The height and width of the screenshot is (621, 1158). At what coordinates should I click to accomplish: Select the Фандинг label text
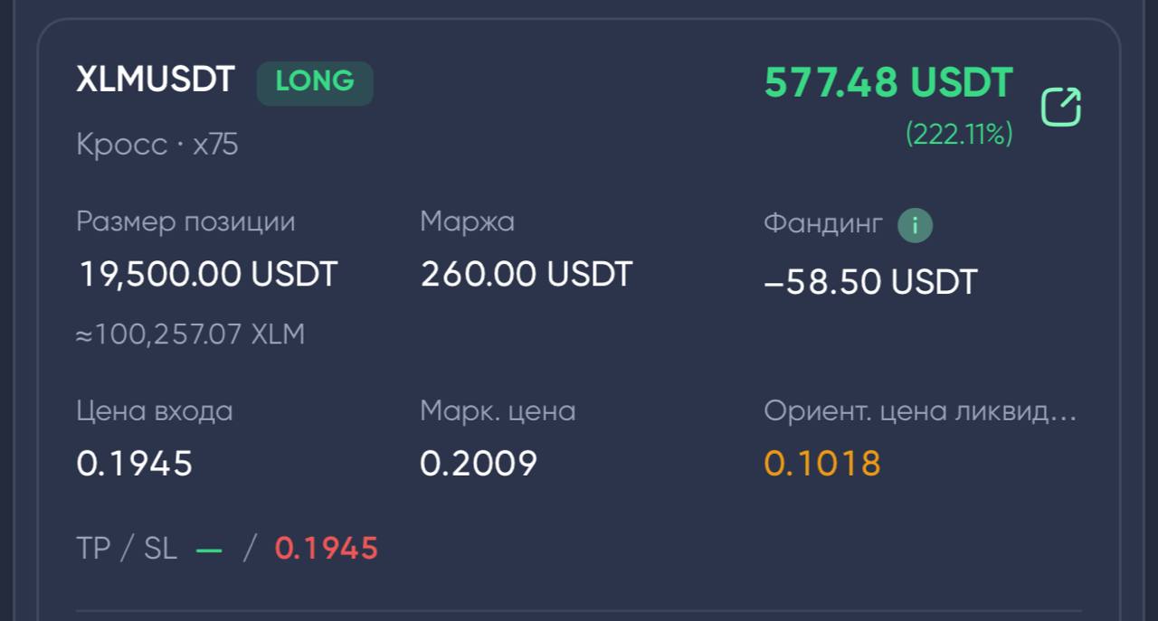[822, 223]
